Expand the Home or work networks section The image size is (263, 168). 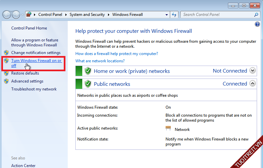253,71
